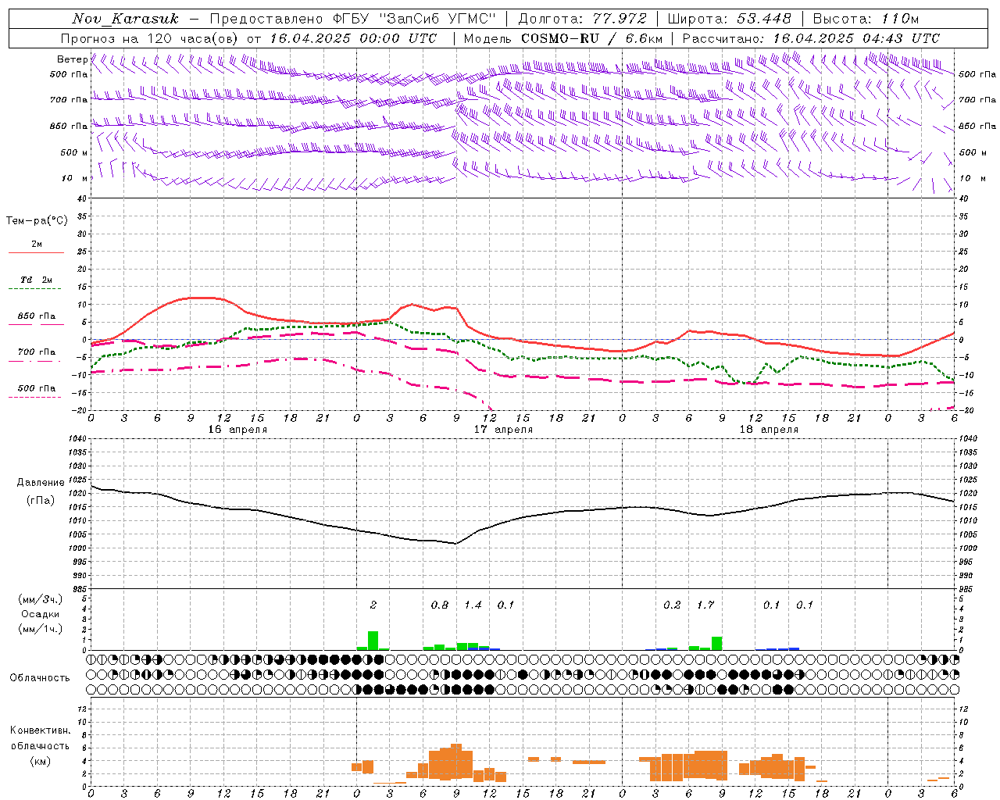Click the 16 апреля date label
The width and height of the screenshot is (1000, 800).
pos(237,429)
